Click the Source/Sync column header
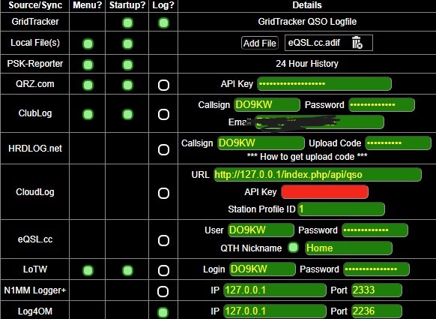 35,5
